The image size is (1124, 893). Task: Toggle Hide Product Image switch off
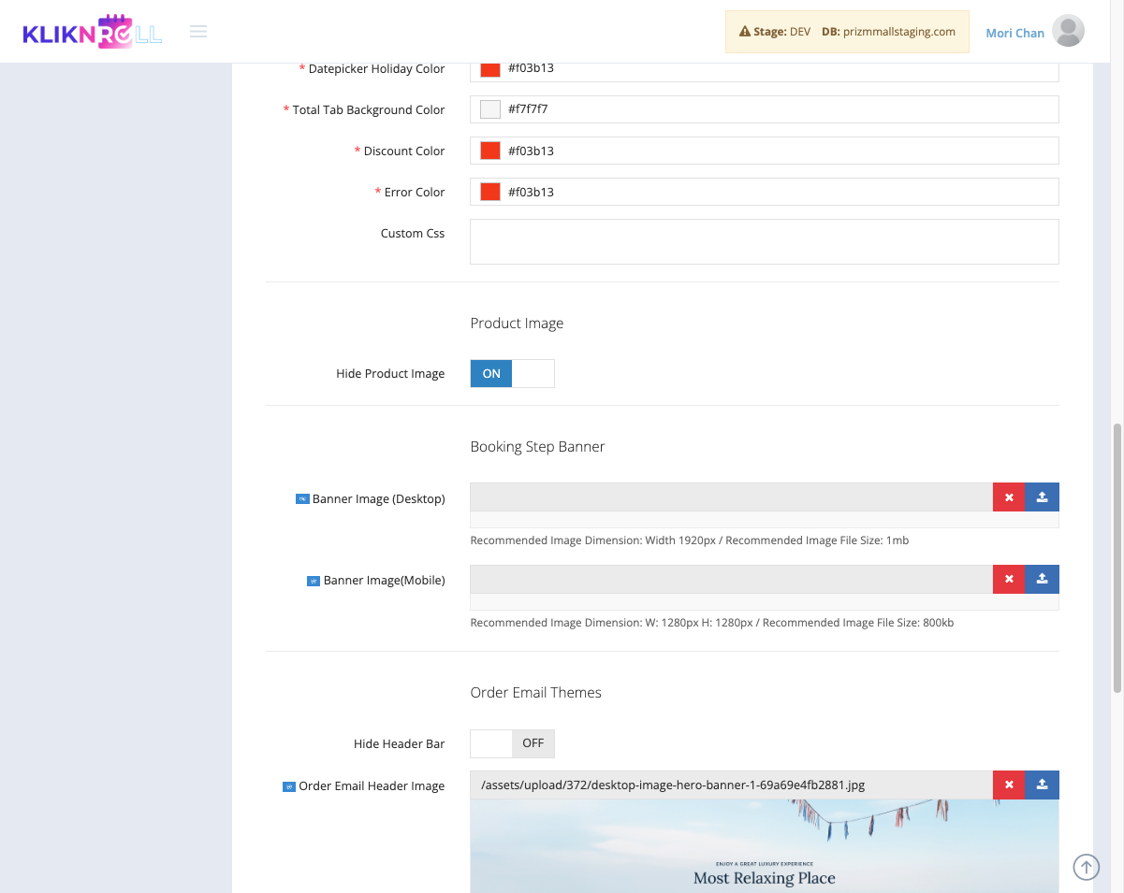(512, 373)
